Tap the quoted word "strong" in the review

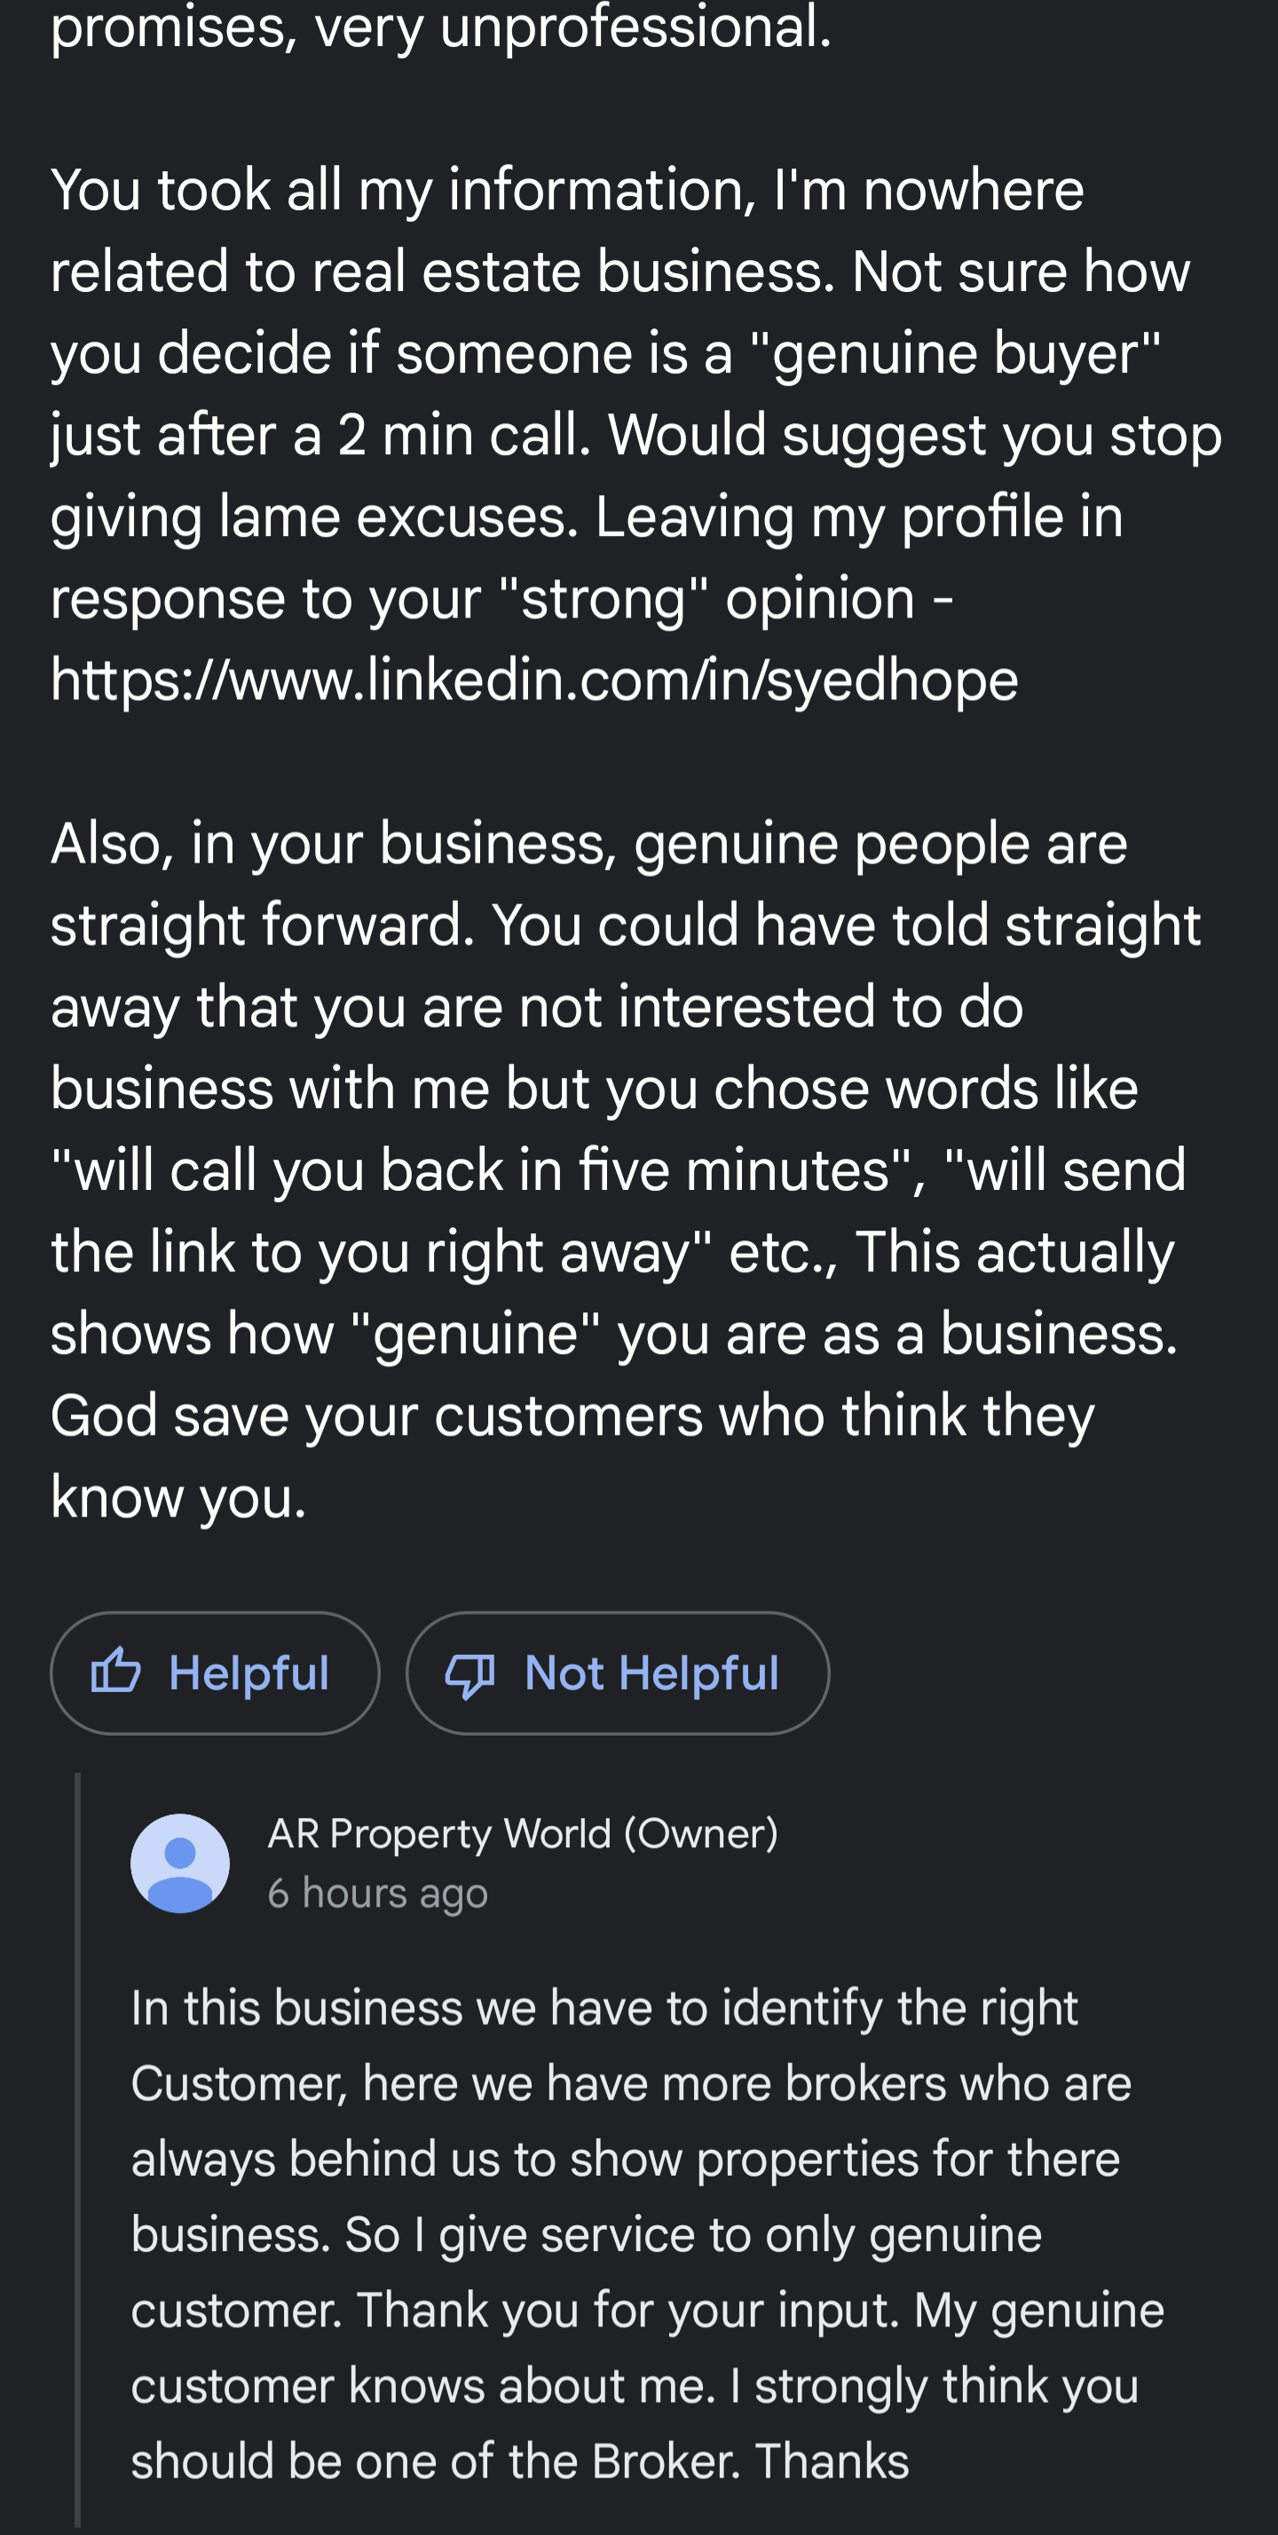click(603, 598)
